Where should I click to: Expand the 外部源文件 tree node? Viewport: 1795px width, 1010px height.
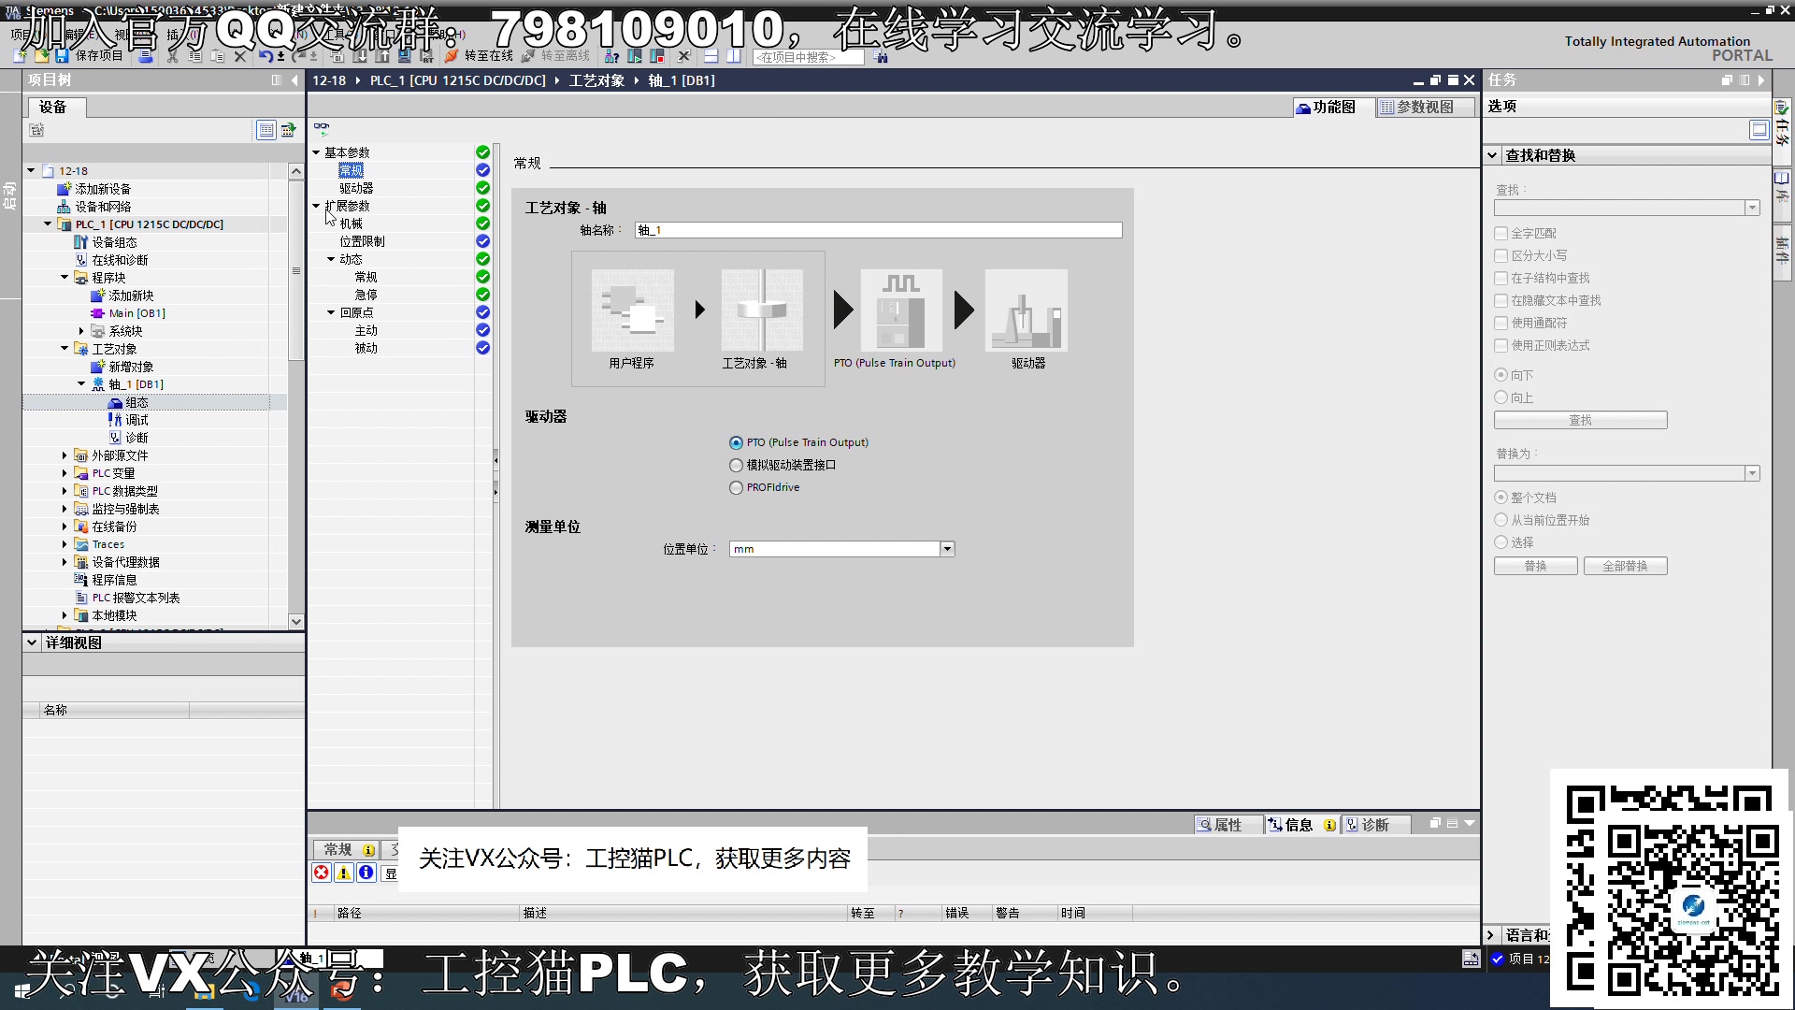click(65, 455)
